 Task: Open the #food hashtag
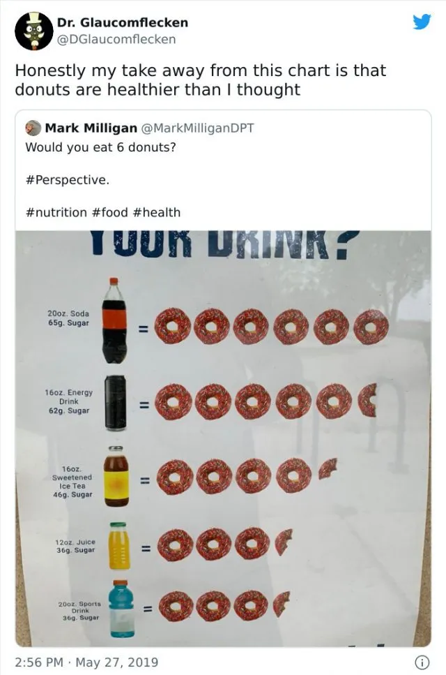tap(110, 212)
